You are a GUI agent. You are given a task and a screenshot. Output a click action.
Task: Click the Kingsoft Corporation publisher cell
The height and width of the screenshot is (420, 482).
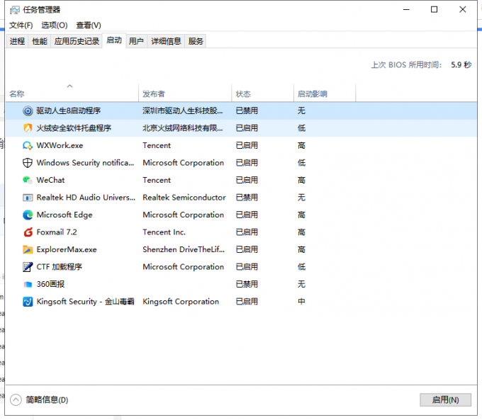coord(181,302)
